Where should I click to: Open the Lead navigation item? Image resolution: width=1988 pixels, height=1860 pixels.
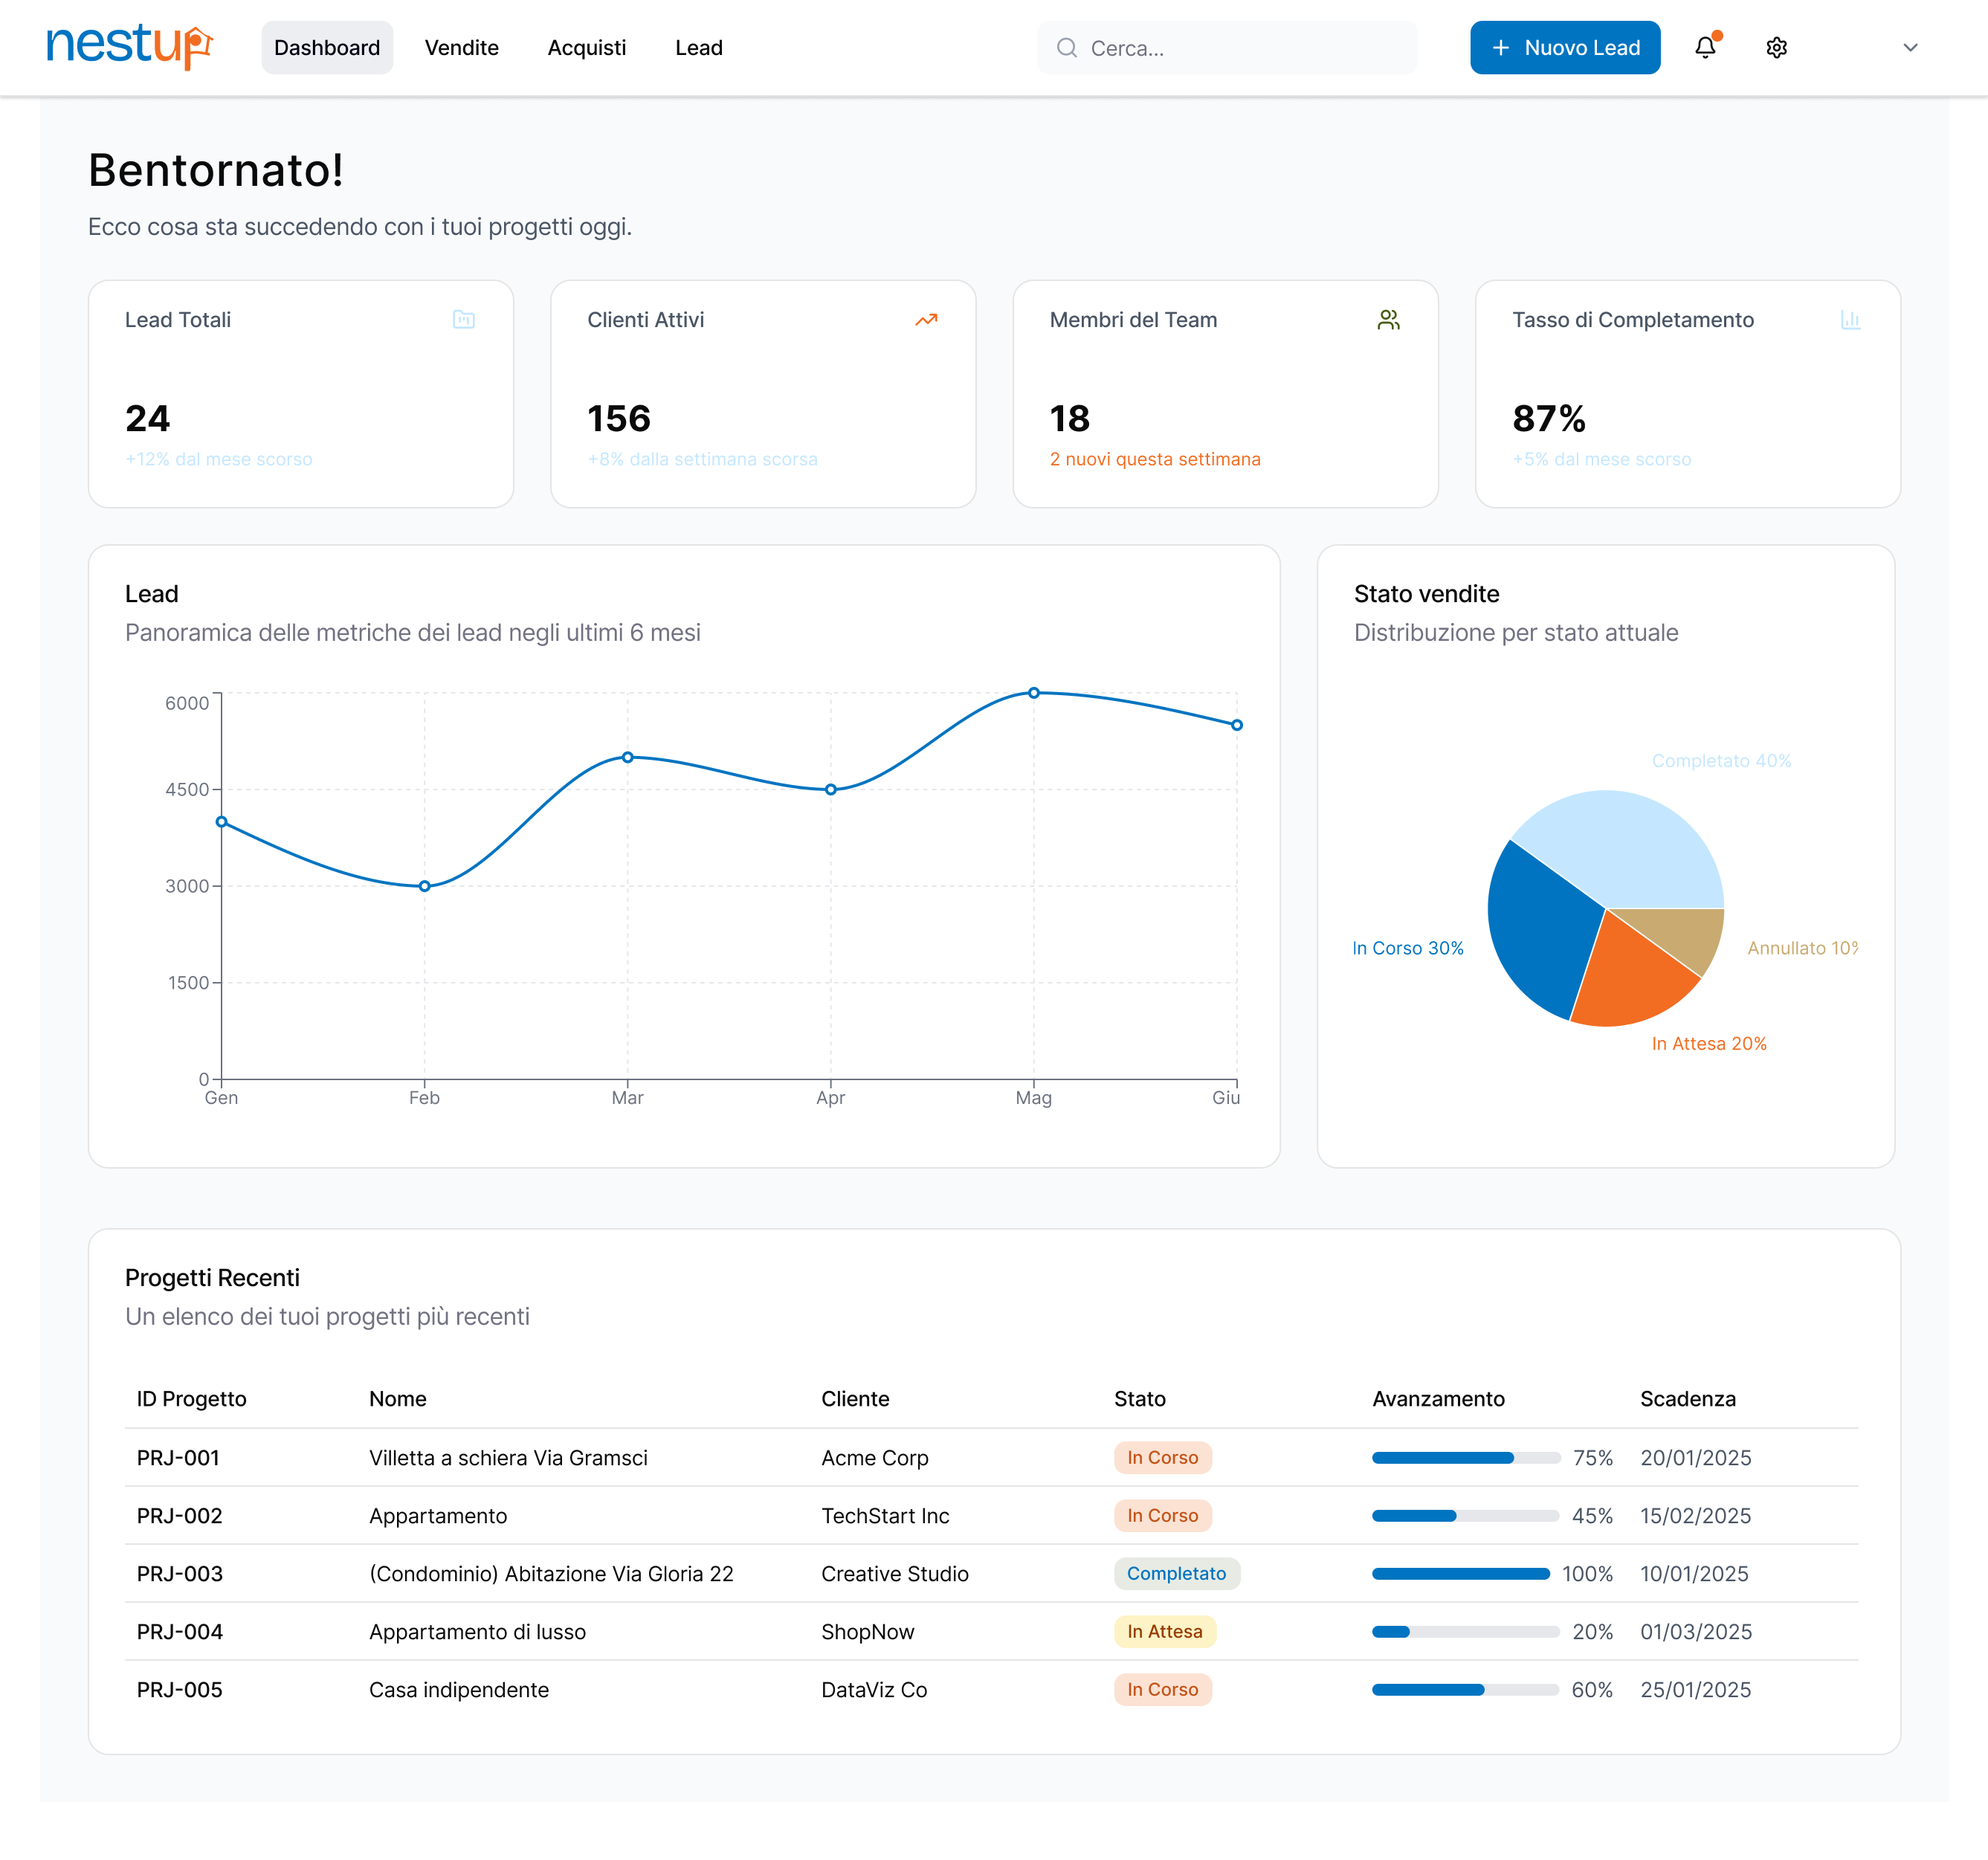pyautogui.click(x=698, y=48)
